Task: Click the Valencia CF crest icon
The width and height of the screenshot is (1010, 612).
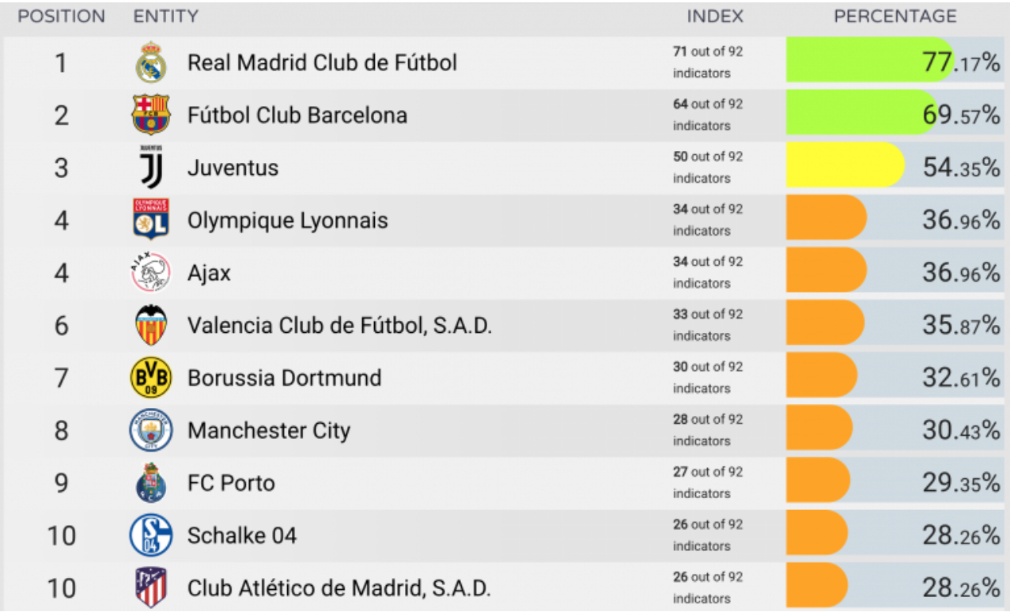Action: point(150,325)
